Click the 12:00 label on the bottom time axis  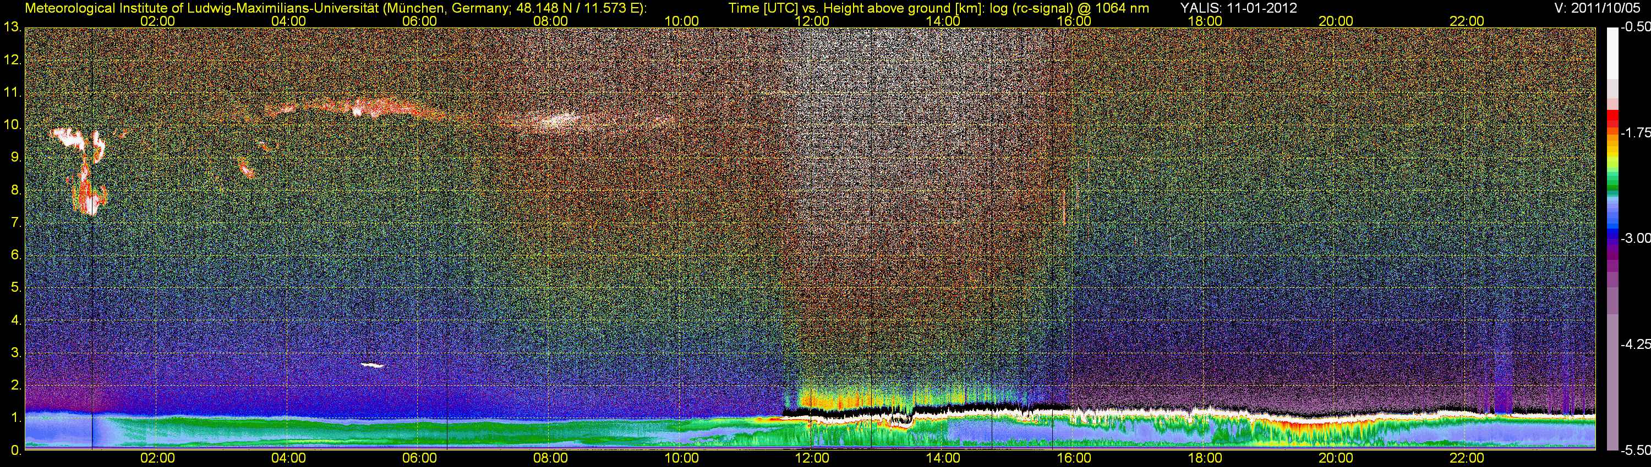(x=812, y=458)
